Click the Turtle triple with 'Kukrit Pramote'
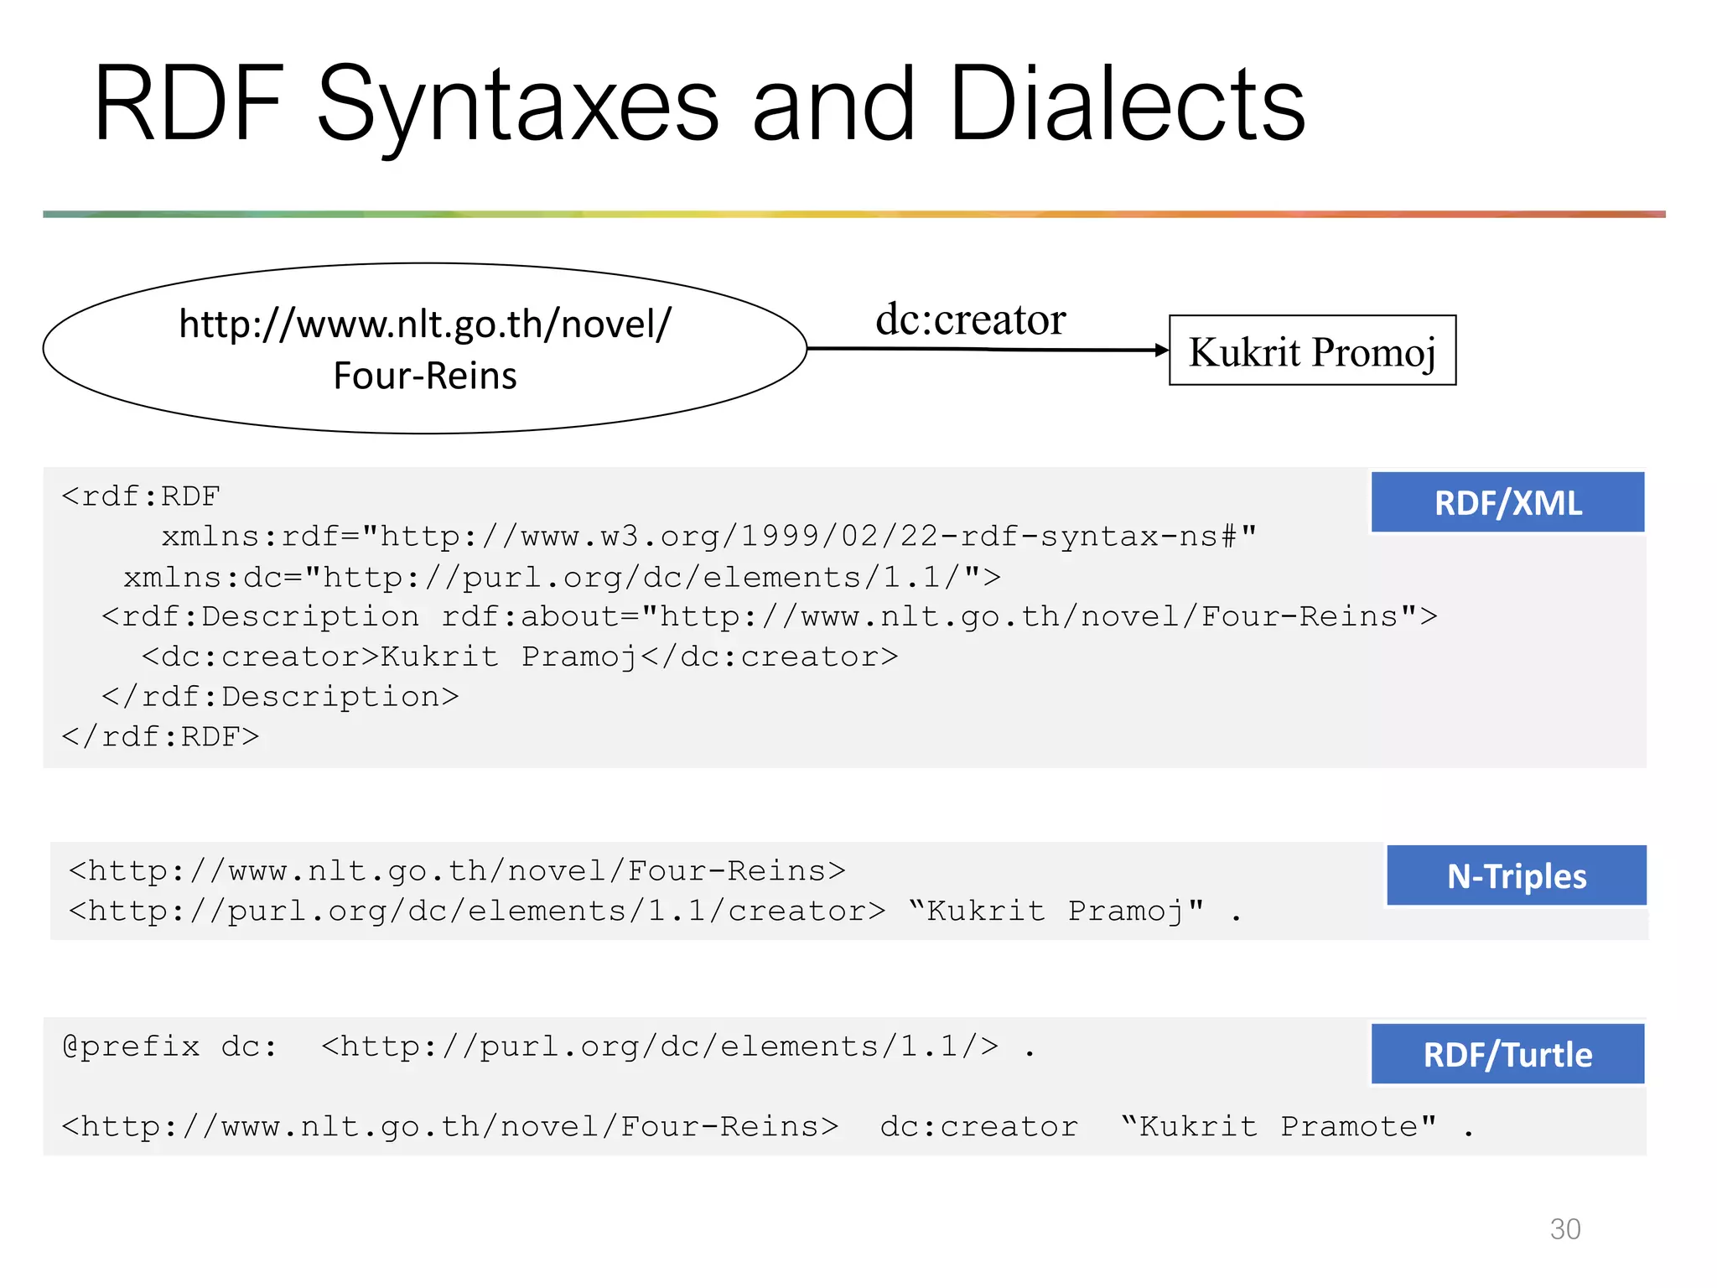The image size is (1717, 1288). 768,1126
